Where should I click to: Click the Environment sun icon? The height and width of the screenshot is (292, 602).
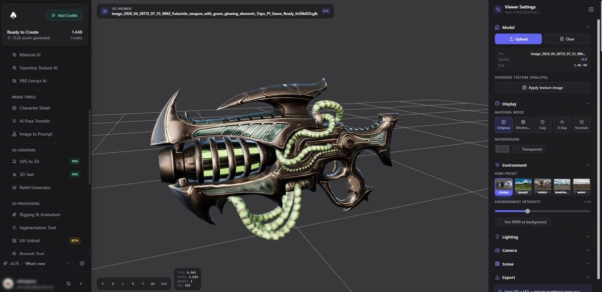497,165
